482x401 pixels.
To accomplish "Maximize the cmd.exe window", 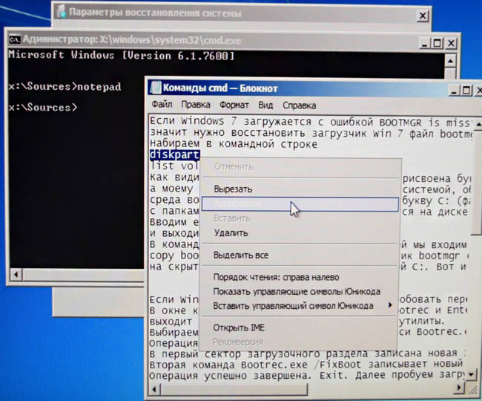I will pos(437,43).
